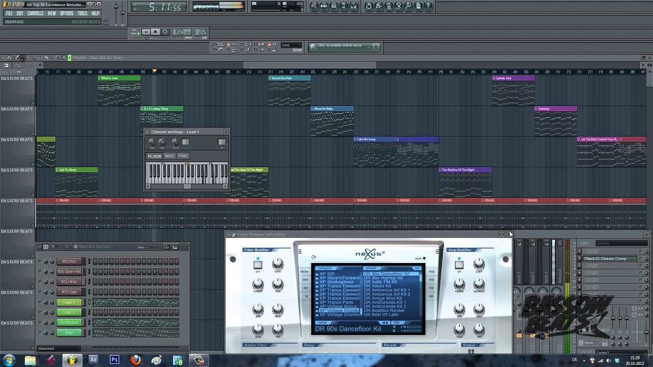The image size is (653, 367).
Task: Open Firefox from the taskbar
Action: [135, 360]
